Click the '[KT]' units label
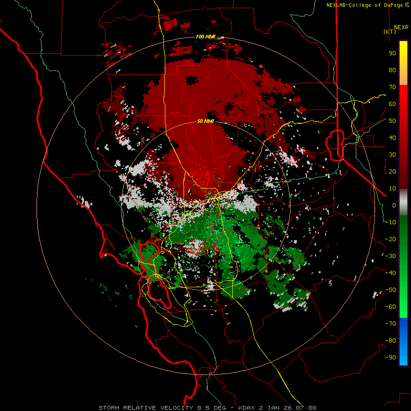The height and width of the screenshot is (411, 411). (x=390, y=32)
